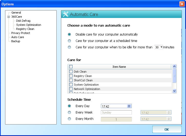Viewport: 186px width, 136px height.
Task: Select the Every Week schedule option
Action: (x=69, y=112)
